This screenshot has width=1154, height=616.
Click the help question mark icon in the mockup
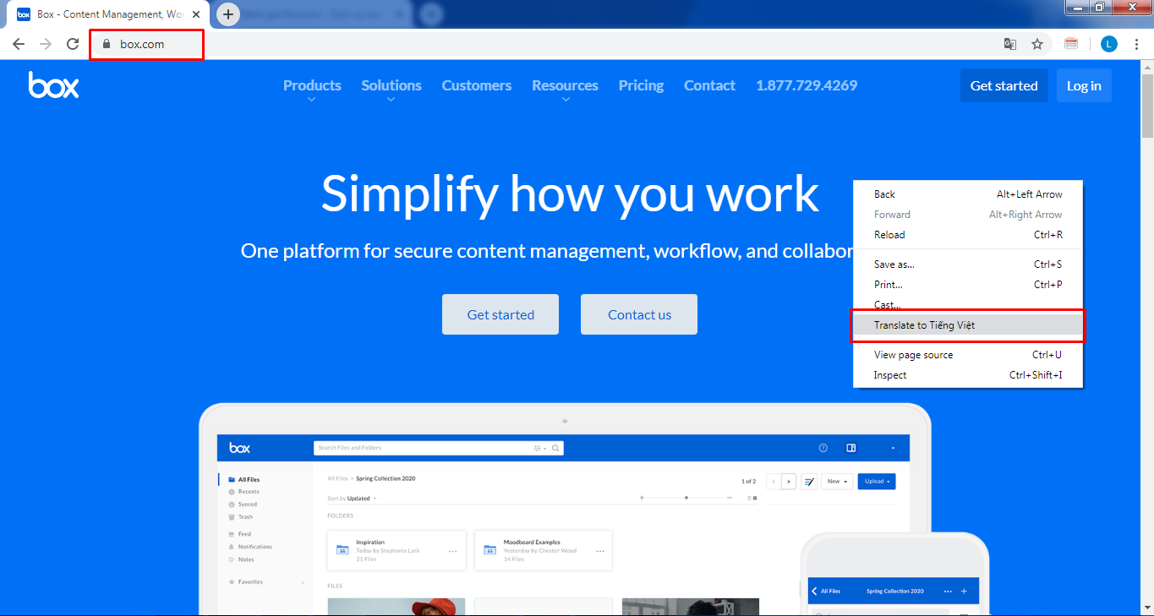823,448
